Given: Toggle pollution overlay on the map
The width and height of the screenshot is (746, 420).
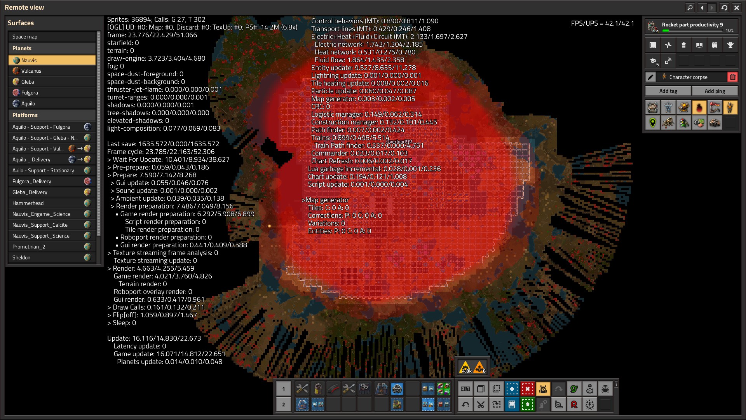Looking at the screenshot, I should (x=699, y=107).
